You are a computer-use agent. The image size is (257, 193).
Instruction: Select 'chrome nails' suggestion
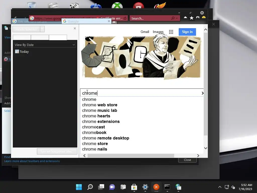pyautogui.click(x=95, y=149)
